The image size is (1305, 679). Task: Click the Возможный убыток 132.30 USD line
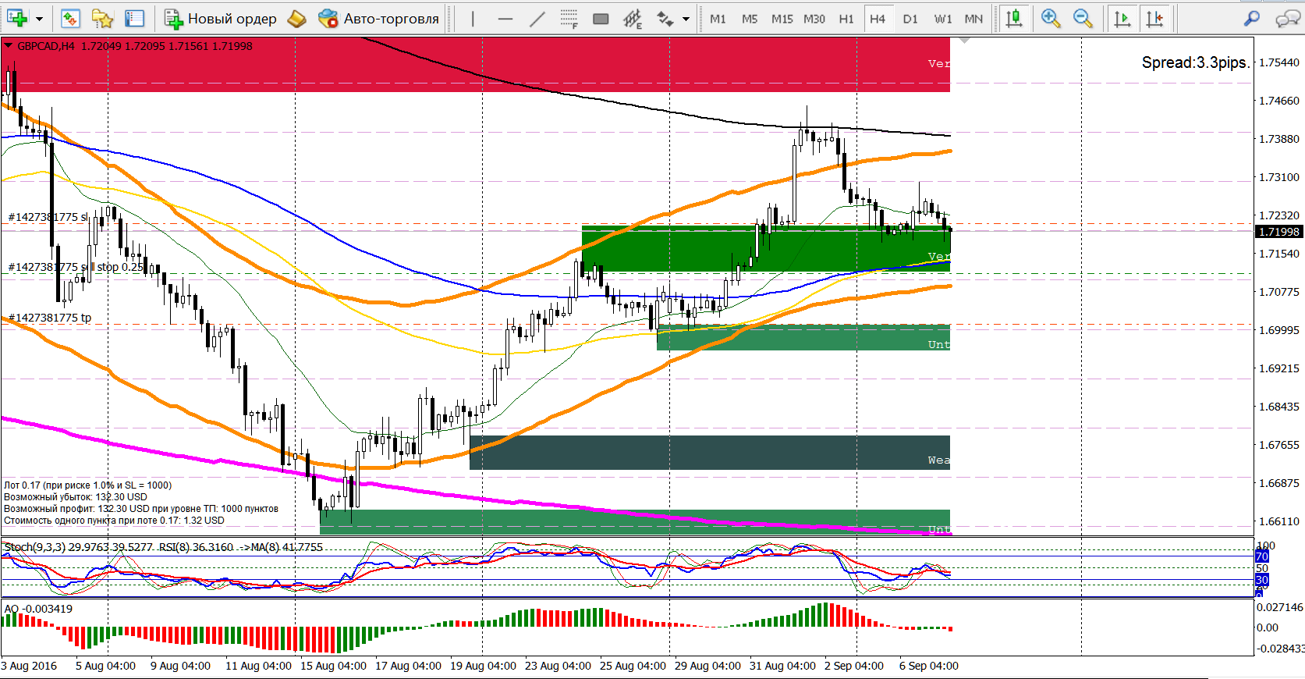pos(76,497)
